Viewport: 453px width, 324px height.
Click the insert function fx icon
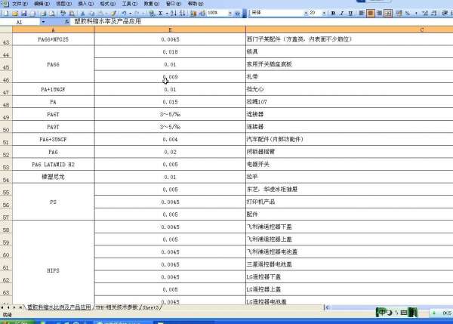point(66,22)
